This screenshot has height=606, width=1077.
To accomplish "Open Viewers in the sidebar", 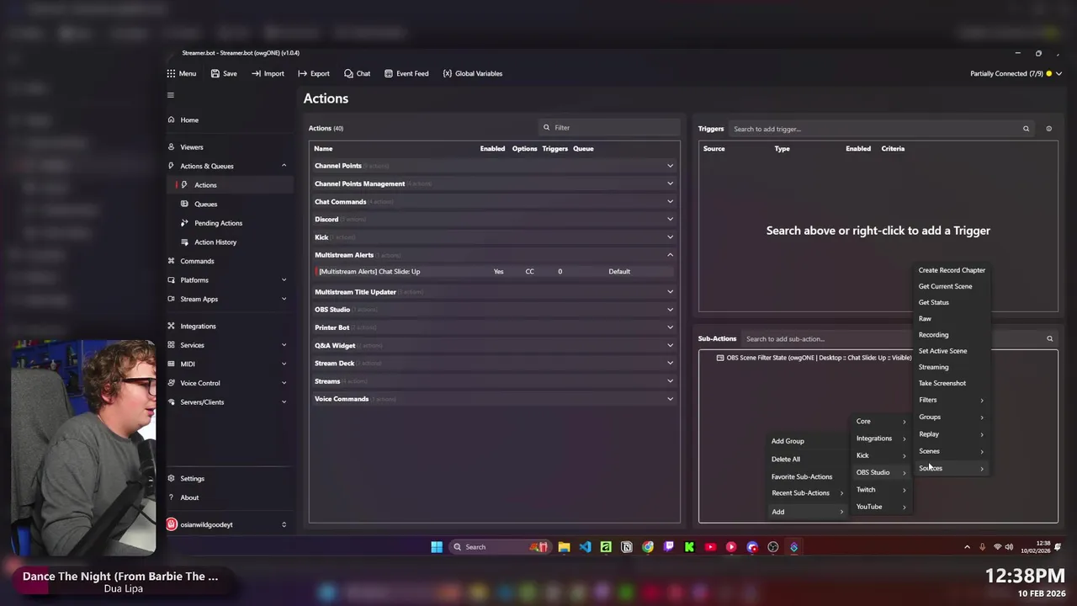I will (228, 147).
